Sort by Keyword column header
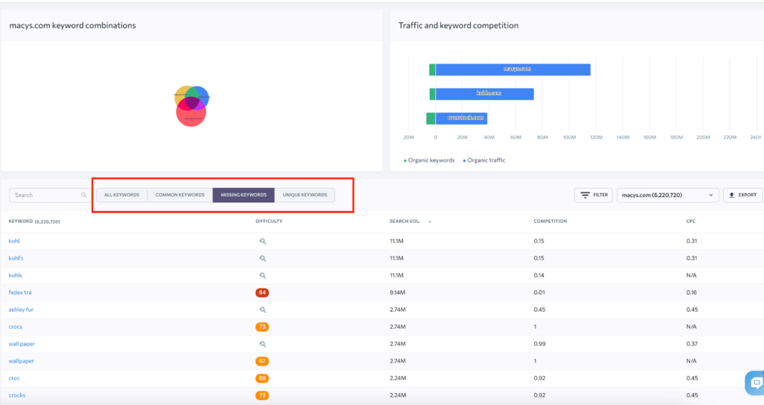The height and width of the screenshot is (405, 764). 34,222
